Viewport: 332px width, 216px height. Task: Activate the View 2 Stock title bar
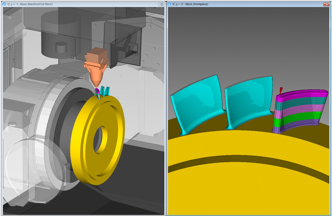246,4
